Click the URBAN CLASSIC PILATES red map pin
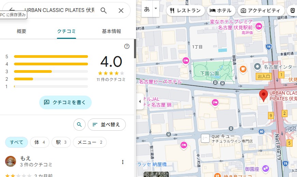This screenshot has height=177, width=297. (264, 95)
